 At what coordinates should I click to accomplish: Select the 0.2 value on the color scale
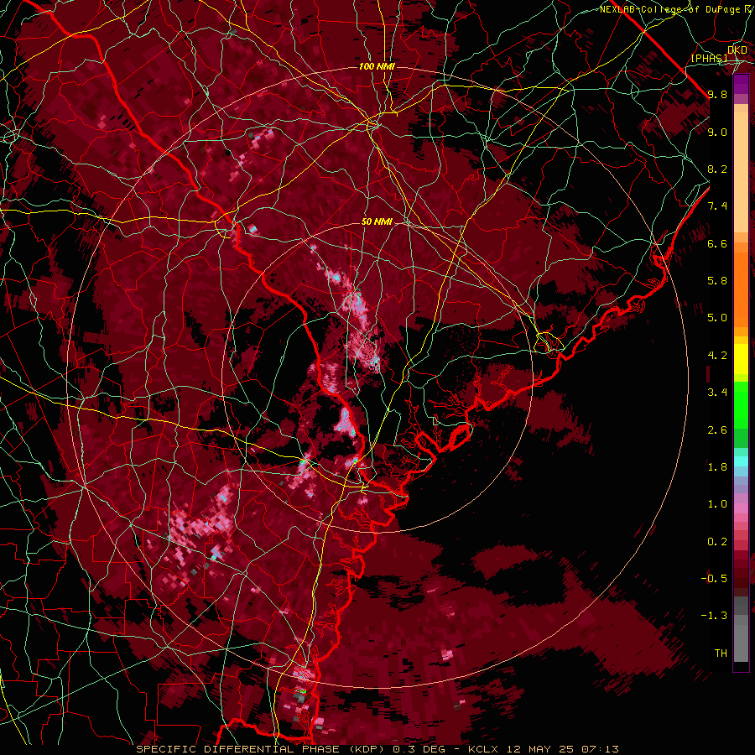[717, 542]
